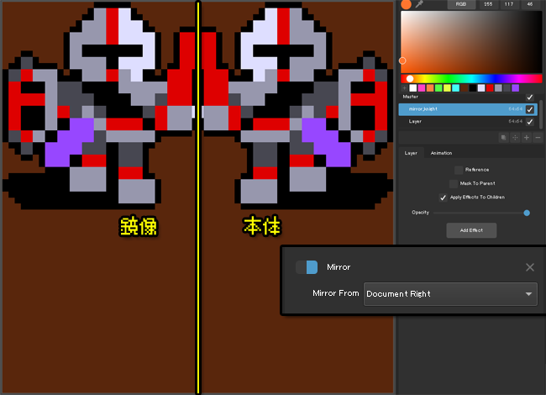546x395 pixels.
Task: Switch to the Layer tab
Action: 411,153
